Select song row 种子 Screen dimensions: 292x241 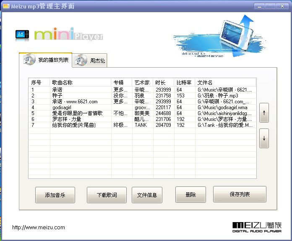(142, 96)
